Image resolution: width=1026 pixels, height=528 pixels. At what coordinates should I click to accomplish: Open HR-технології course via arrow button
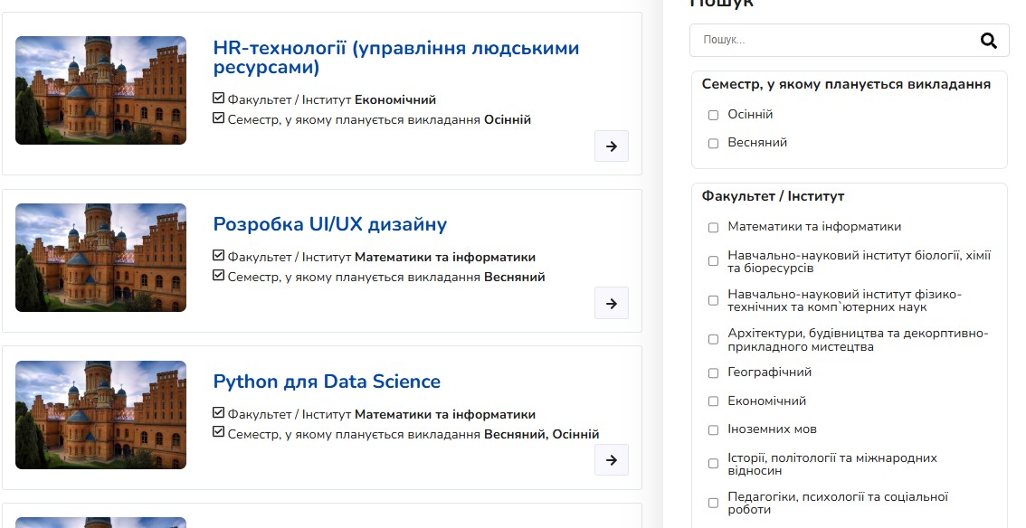[x=611, y=146]
